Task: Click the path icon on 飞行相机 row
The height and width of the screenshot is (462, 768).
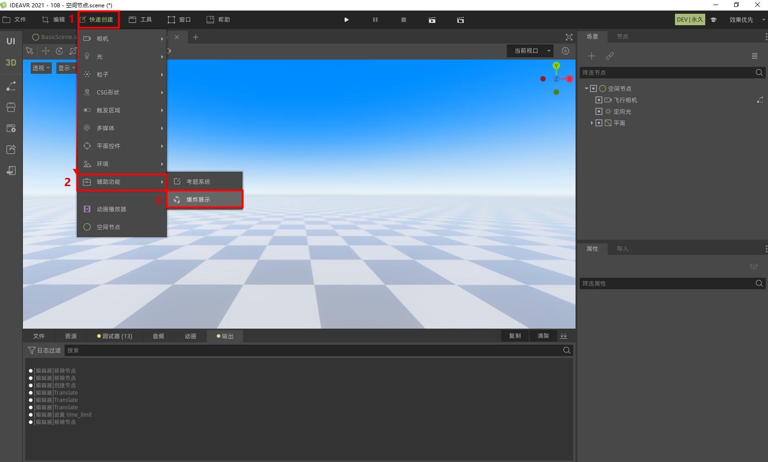Action: point(760,100)
